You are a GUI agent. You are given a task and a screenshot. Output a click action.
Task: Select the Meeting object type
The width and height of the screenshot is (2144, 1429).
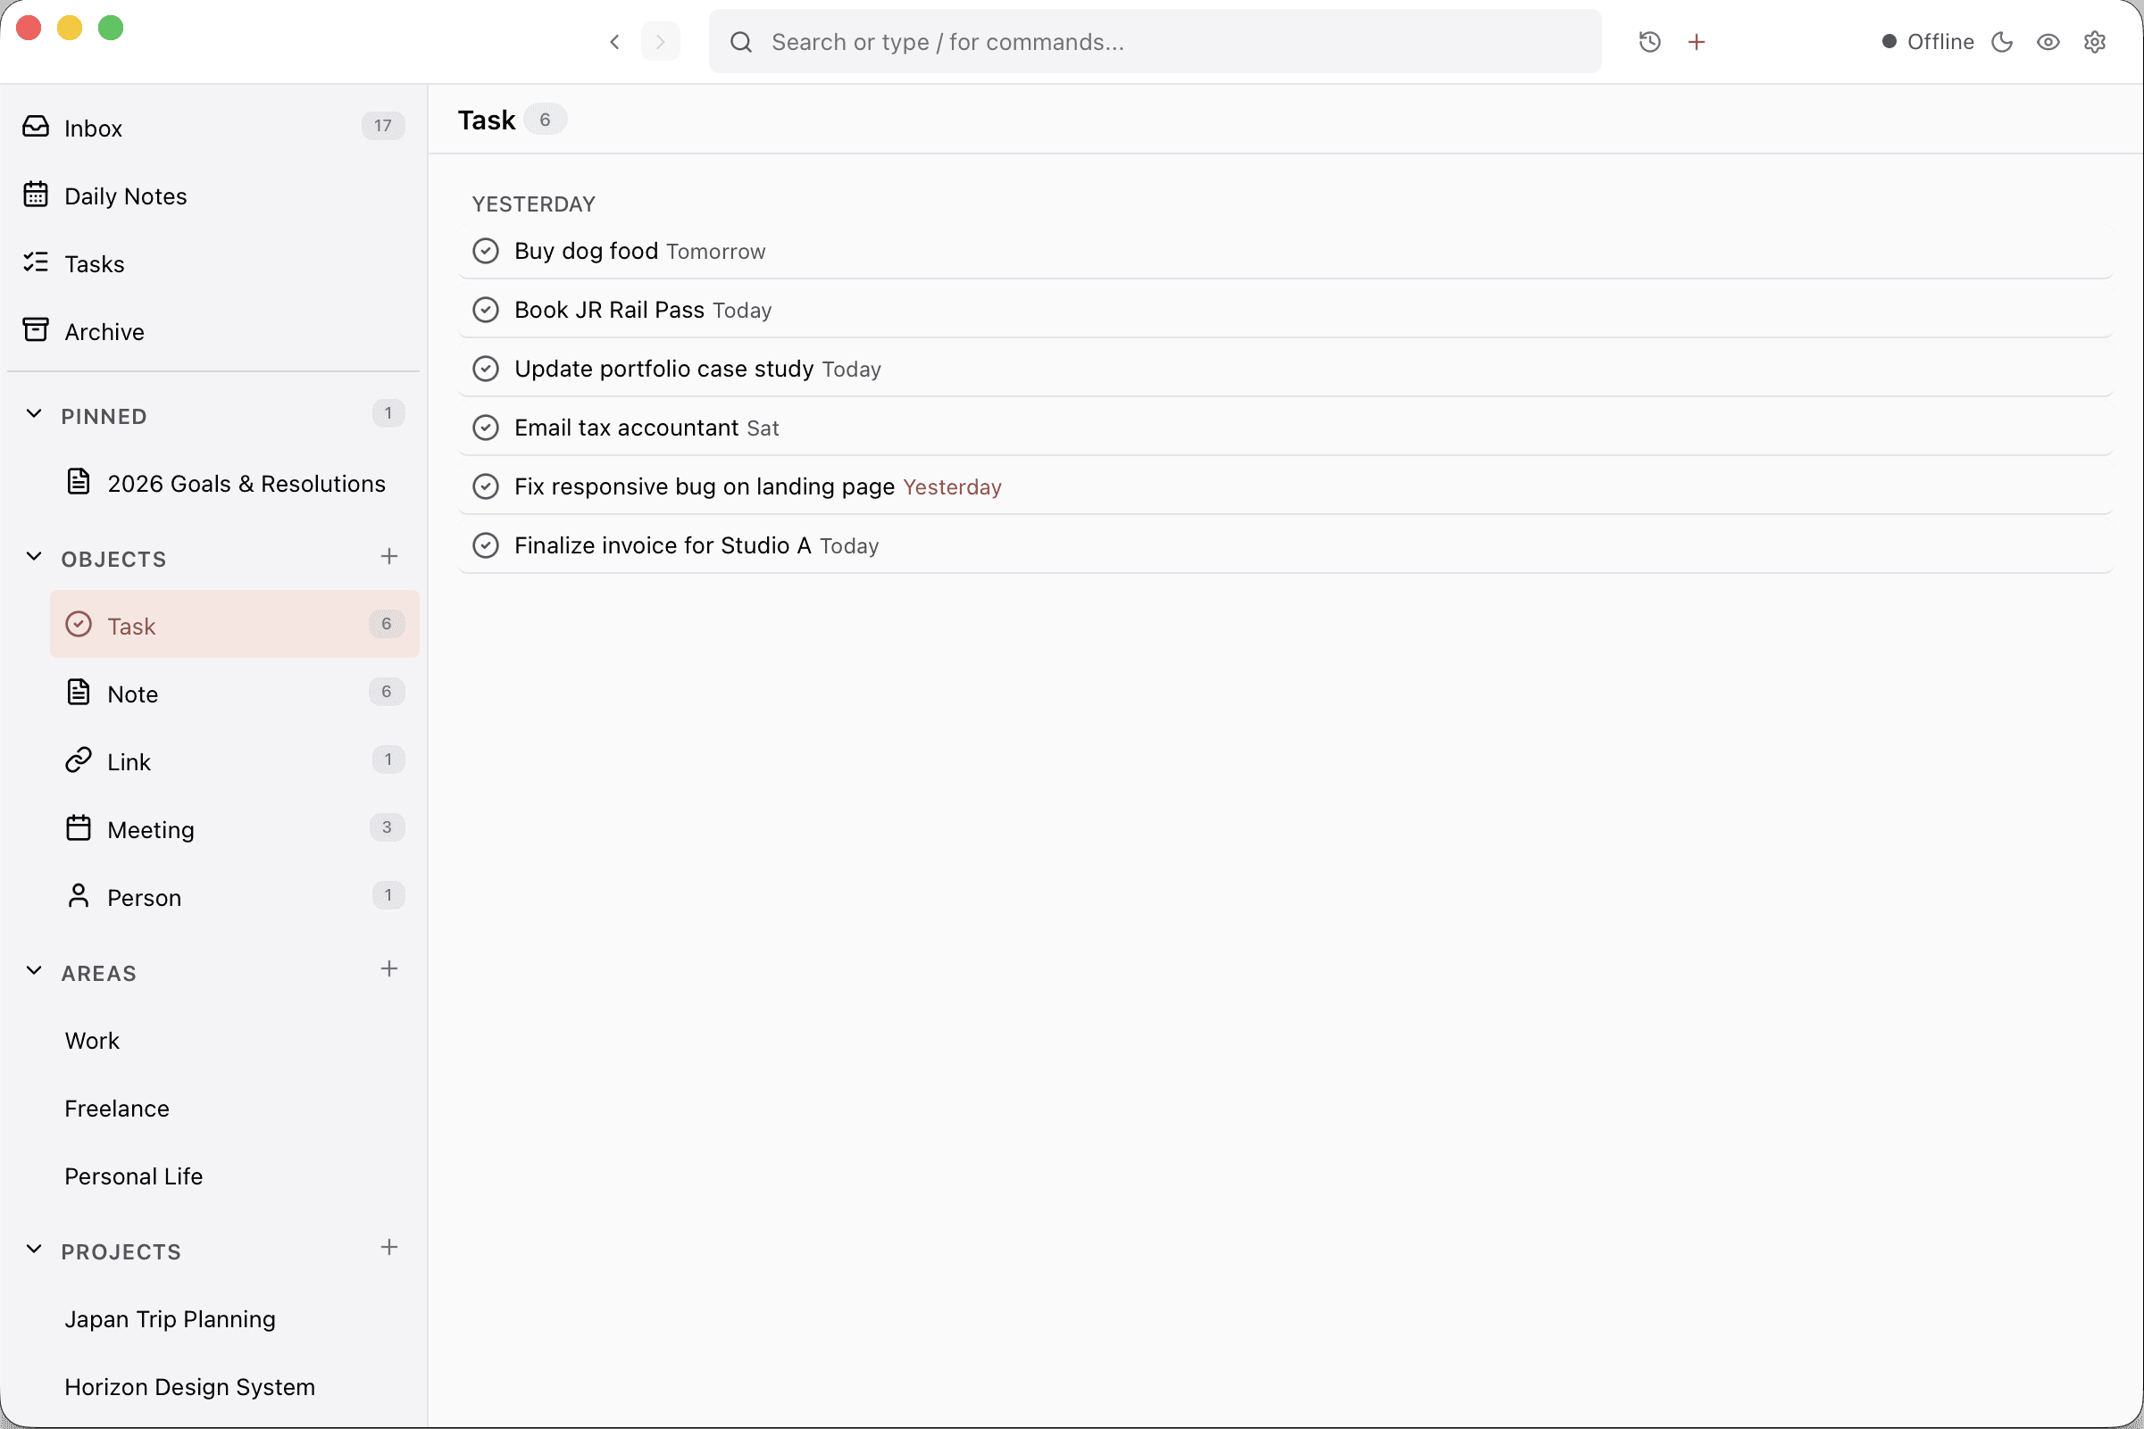[150, 829]
